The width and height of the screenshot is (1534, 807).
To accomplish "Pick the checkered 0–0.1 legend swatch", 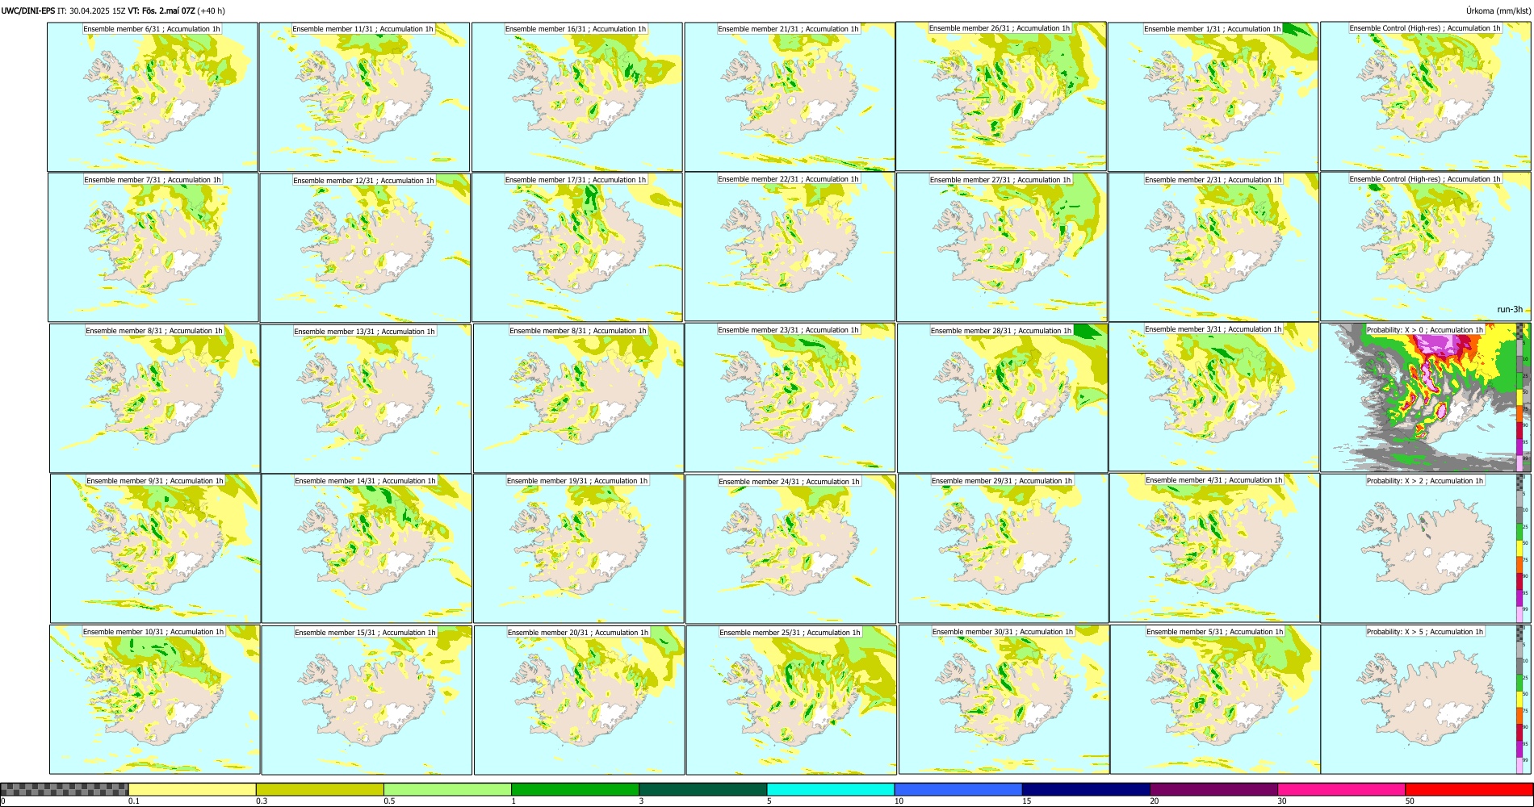I will tap(65, 789).
